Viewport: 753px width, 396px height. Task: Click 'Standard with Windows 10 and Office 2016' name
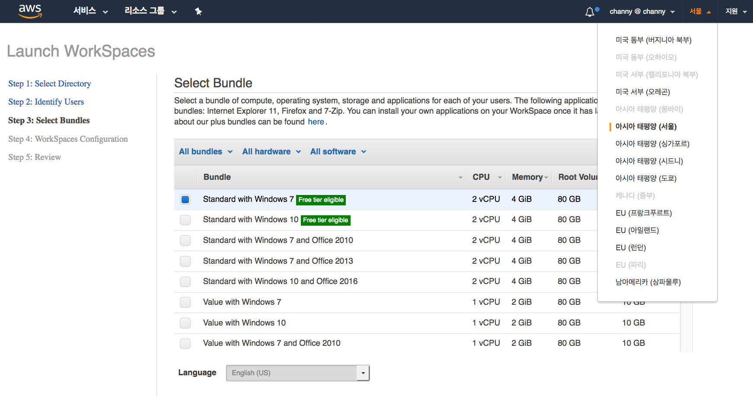click(281, 281)
